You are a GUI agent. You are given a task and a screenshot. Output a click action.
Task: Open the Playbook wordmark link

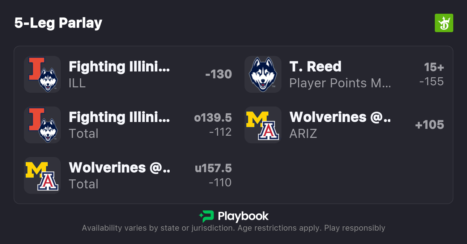pyautogui.click(x=243, y=216)
